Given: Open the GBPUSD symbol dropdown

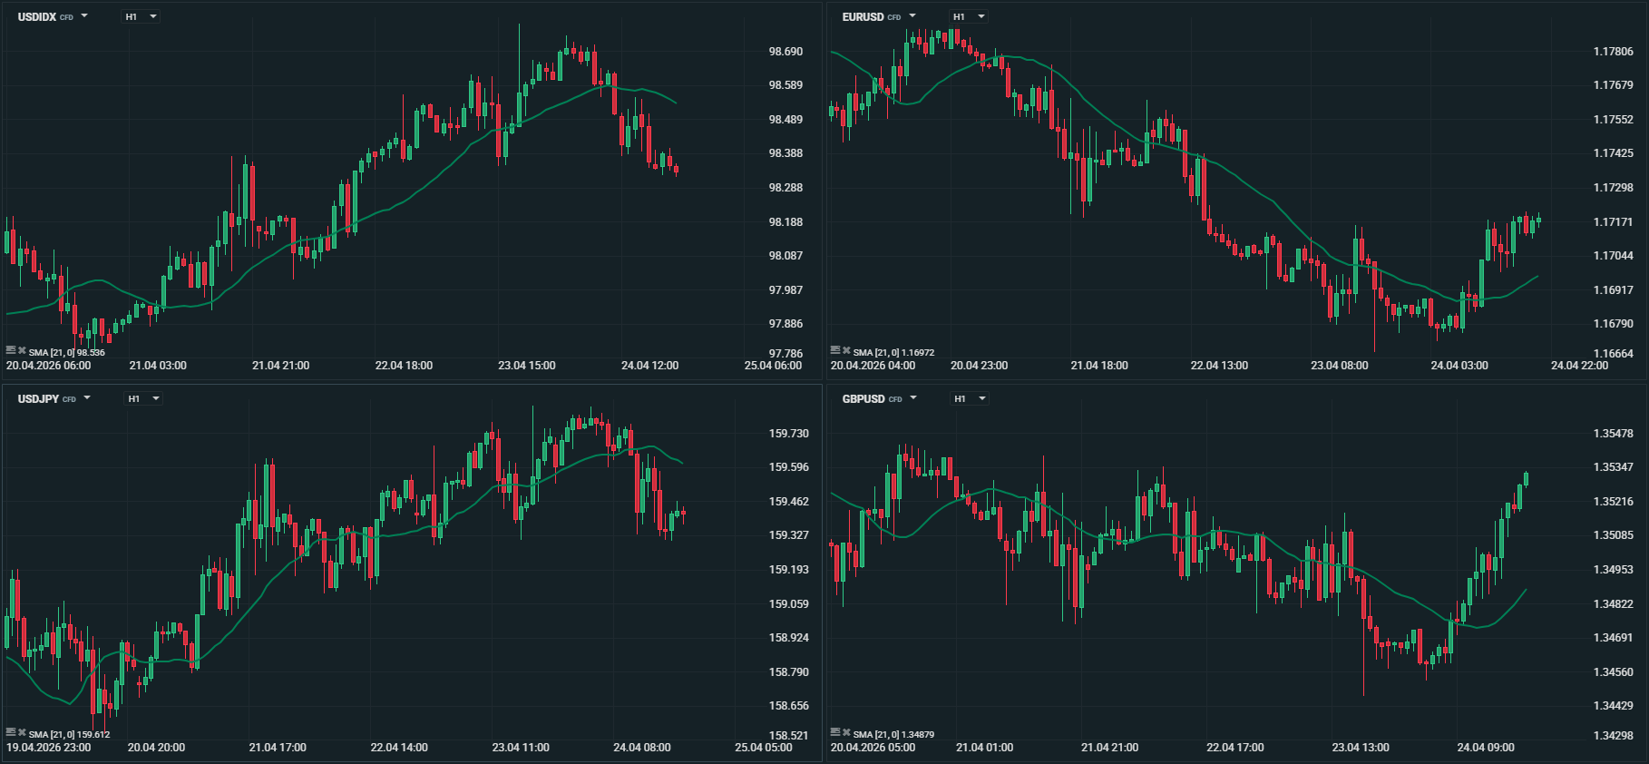Looking at the screenshot, I should (x=913, y=398).
